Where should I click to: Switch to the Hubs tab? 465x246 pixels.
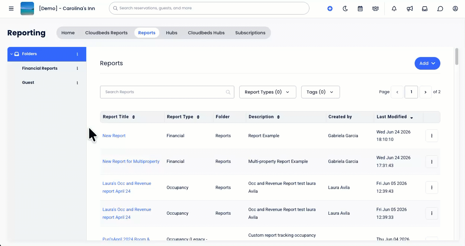[x=172, y=33]
